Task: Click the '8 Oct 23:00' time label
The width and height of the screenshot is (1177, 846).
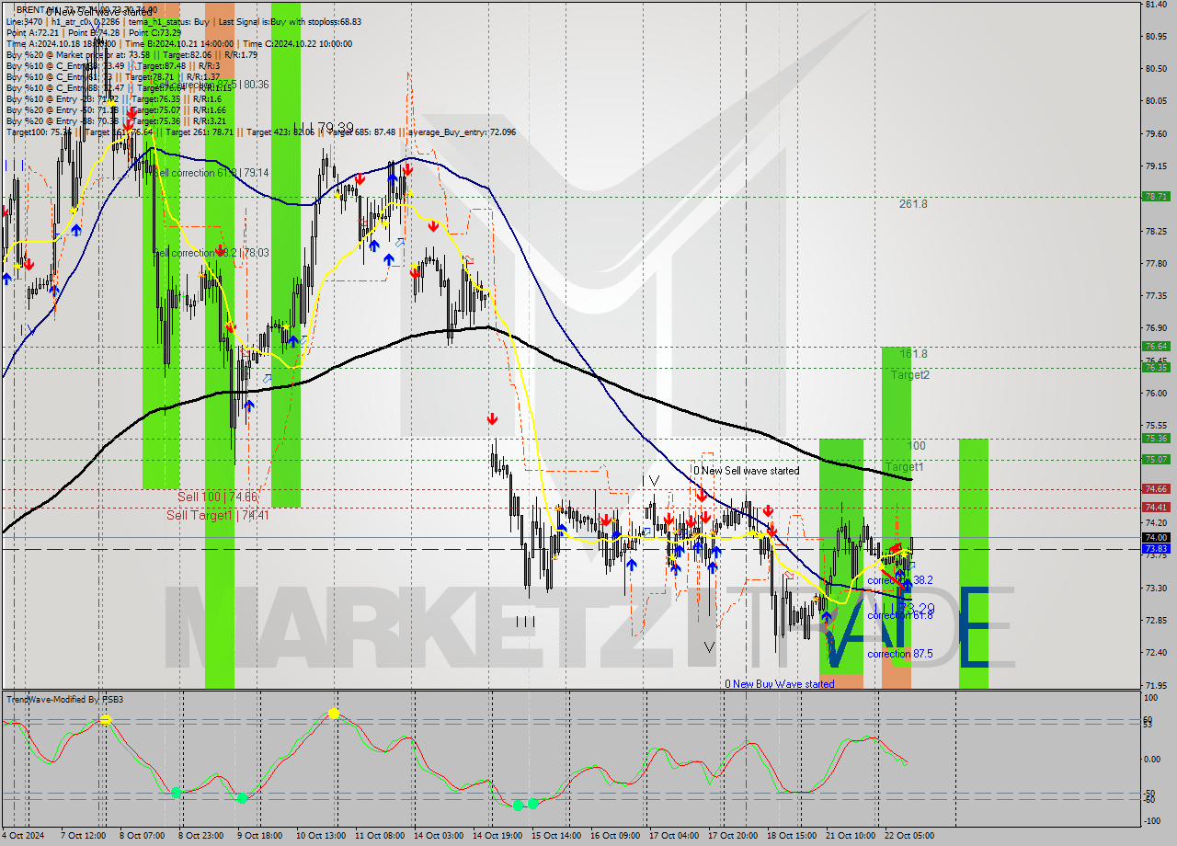Action: coord(201,835)
